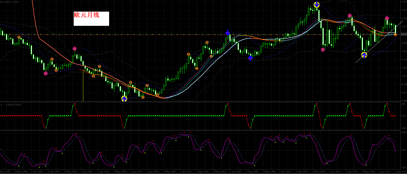Image resolution: width=407 pixels, height=174 pixels.
Task: Click the magenta marker above the 1998 high
Action: (74, 49)
